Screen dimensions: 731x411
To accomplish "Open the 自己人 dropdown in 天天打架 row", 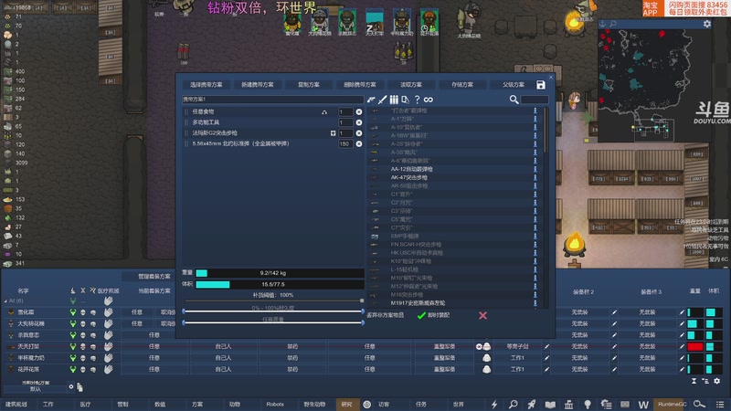I will click(223, 347).
